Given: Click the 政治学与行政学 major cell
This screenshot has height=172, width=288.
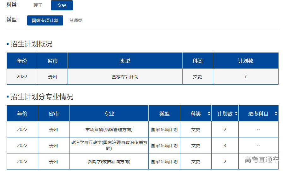Looking at the screenshot, I should (109, 145).
